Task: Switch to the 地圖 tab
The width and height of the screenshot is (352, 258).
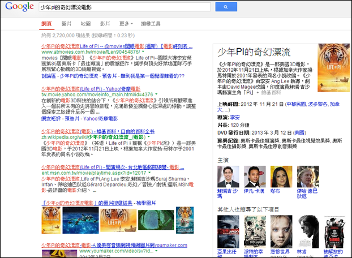Action: 86,24
